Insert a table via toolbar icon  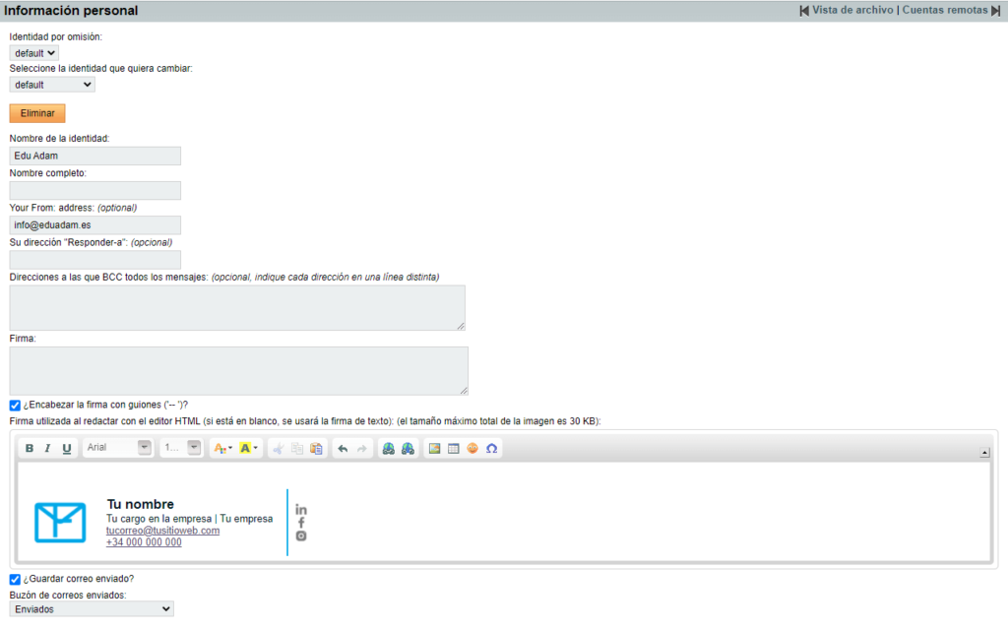click(453, 449)
